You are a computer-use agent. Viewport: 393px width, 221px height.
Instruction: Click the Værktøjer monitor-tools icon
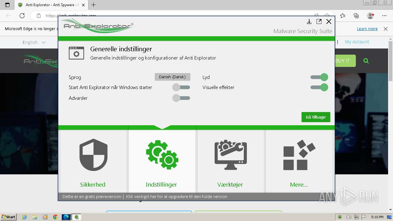click(231, 155)
